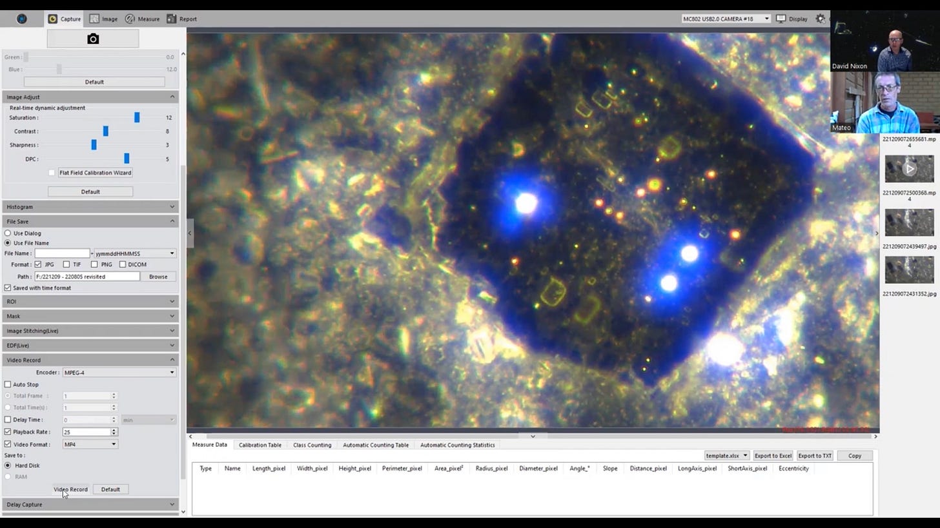The image size is (940, 528).
Task: Select the Calibration Table tab
Action: click(x=260, y=445)
